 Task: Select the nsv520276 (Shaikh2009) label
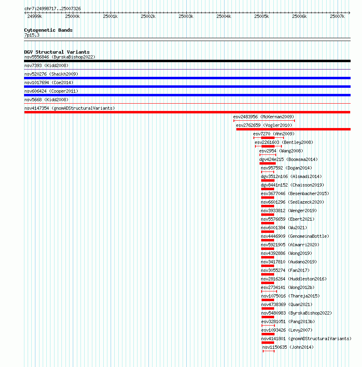pyautogui.click(x=51, y=74)
